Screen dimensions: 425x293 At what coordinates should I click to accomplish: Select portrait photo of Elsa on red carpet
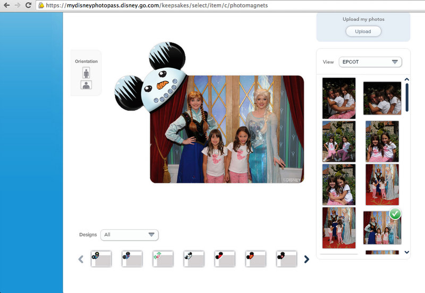tap(382, 184)
